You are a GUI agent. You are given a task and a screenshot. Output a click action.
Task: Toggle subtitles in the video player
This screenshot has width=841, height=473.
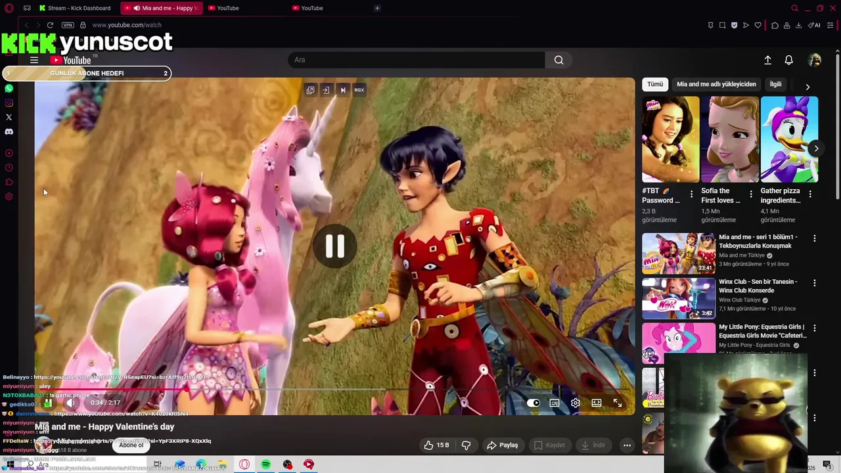coord(555,403)
